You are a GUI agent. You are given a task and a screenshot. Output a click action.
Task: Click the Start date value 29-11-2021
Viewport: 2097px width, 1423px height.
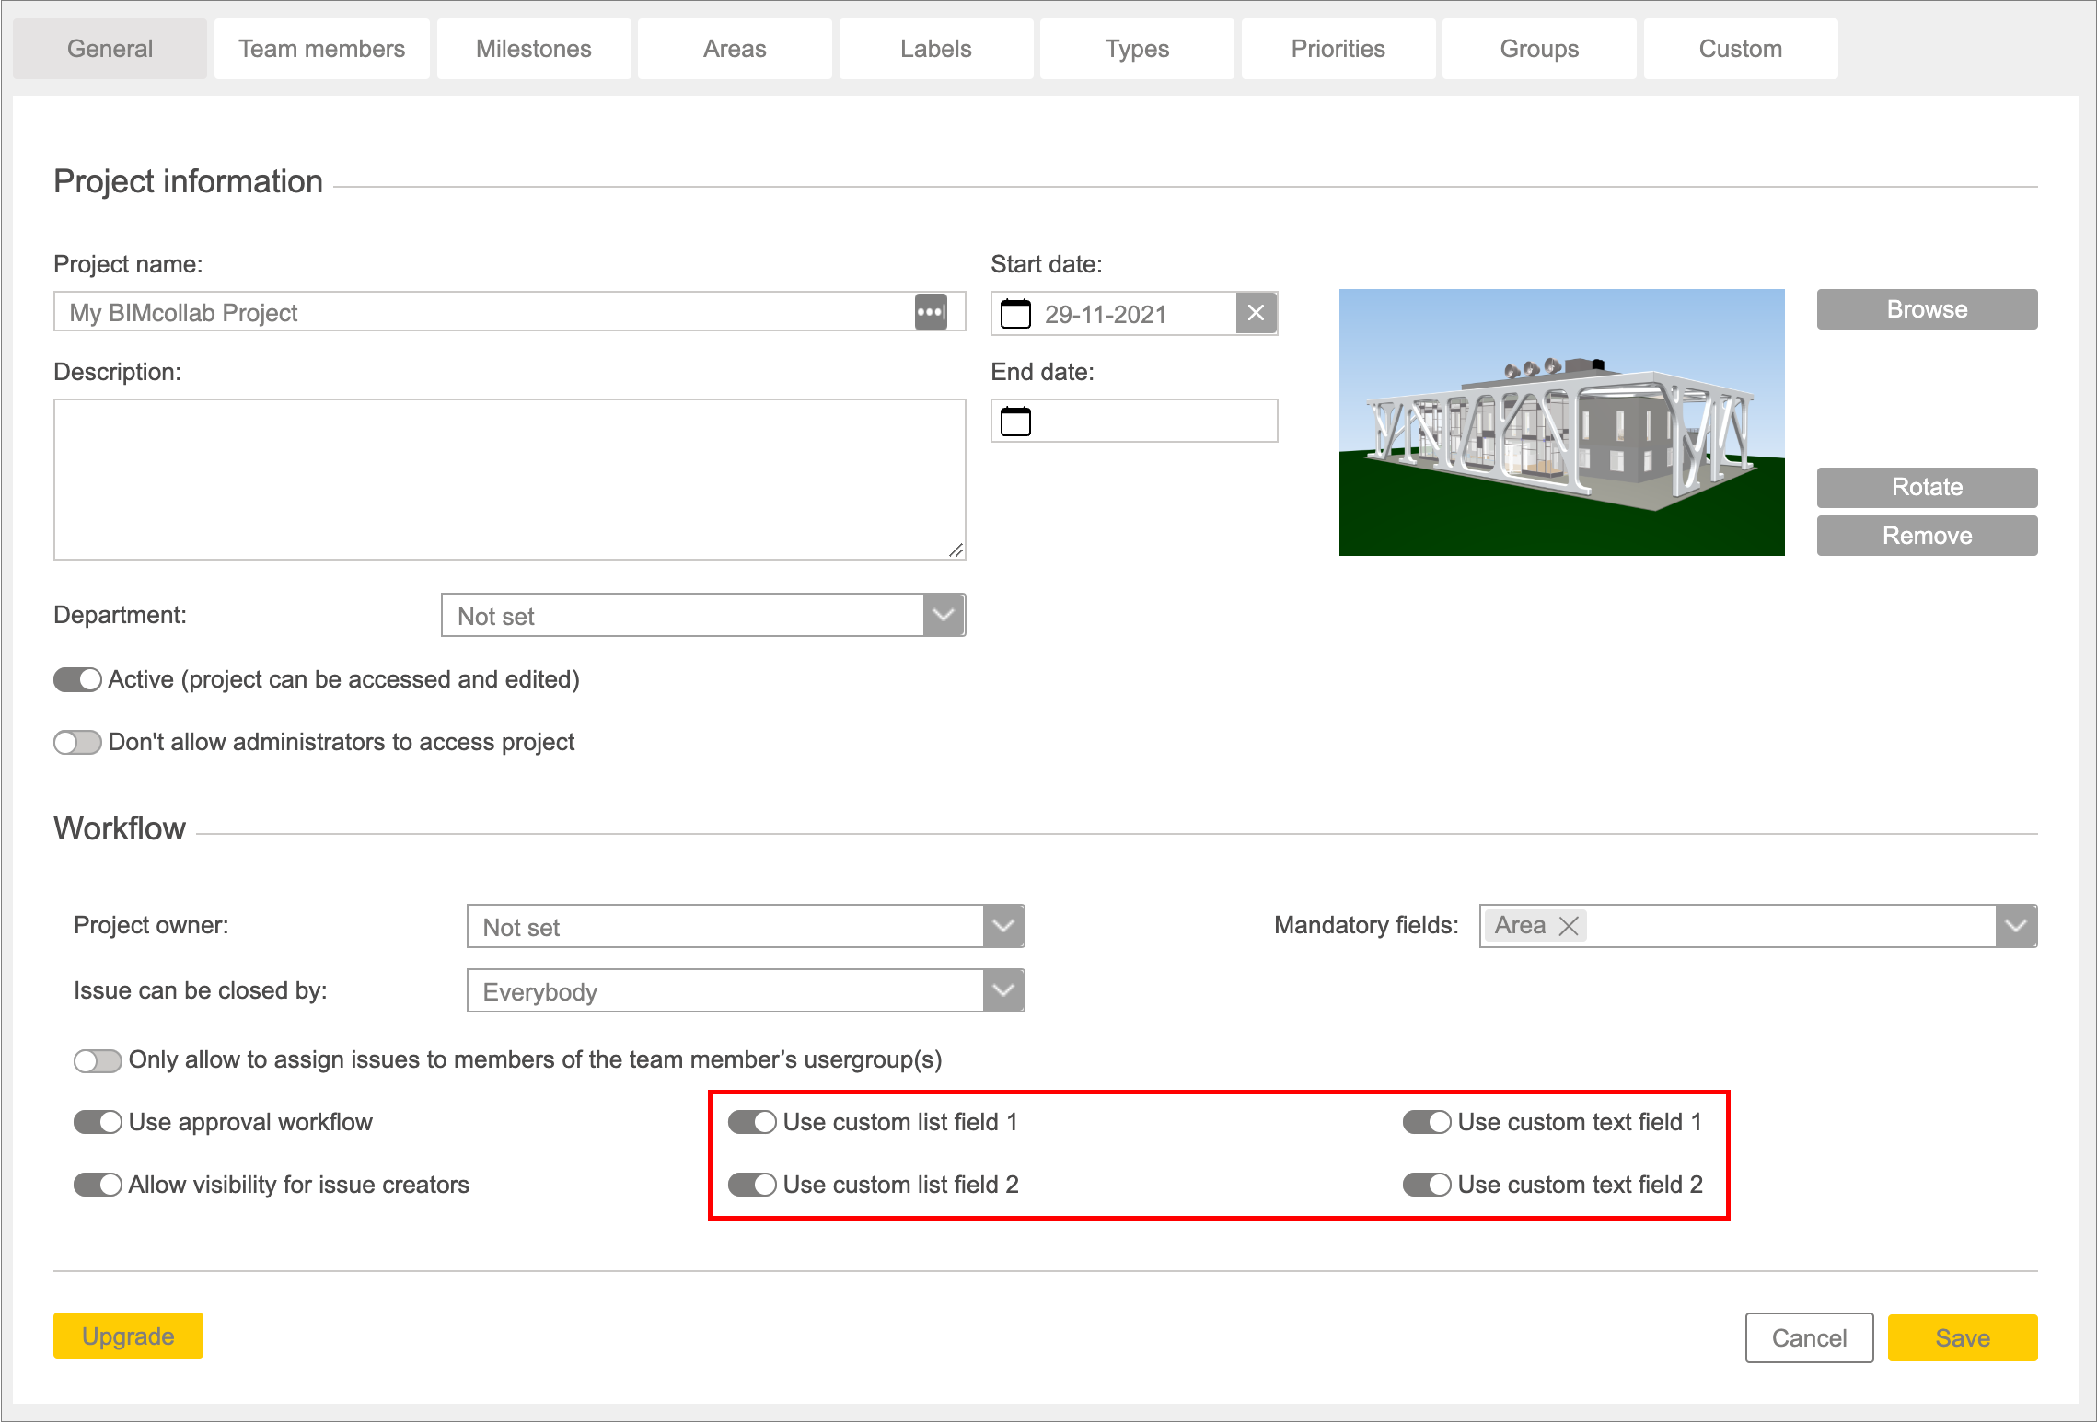[1105, 314]
